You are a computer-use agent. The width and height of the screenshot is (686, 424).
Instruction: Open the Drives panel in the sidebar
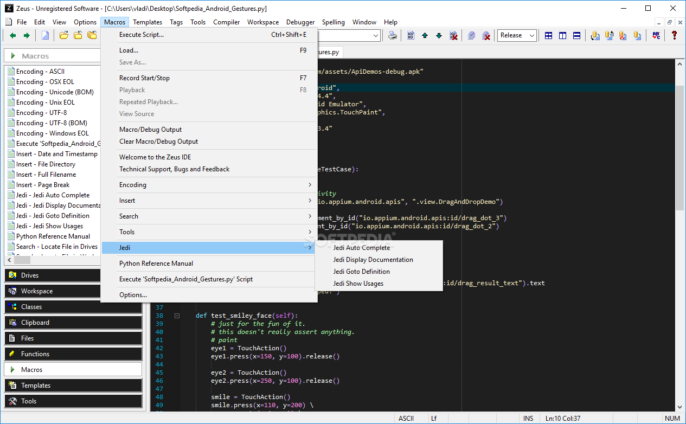coord(53,275)
